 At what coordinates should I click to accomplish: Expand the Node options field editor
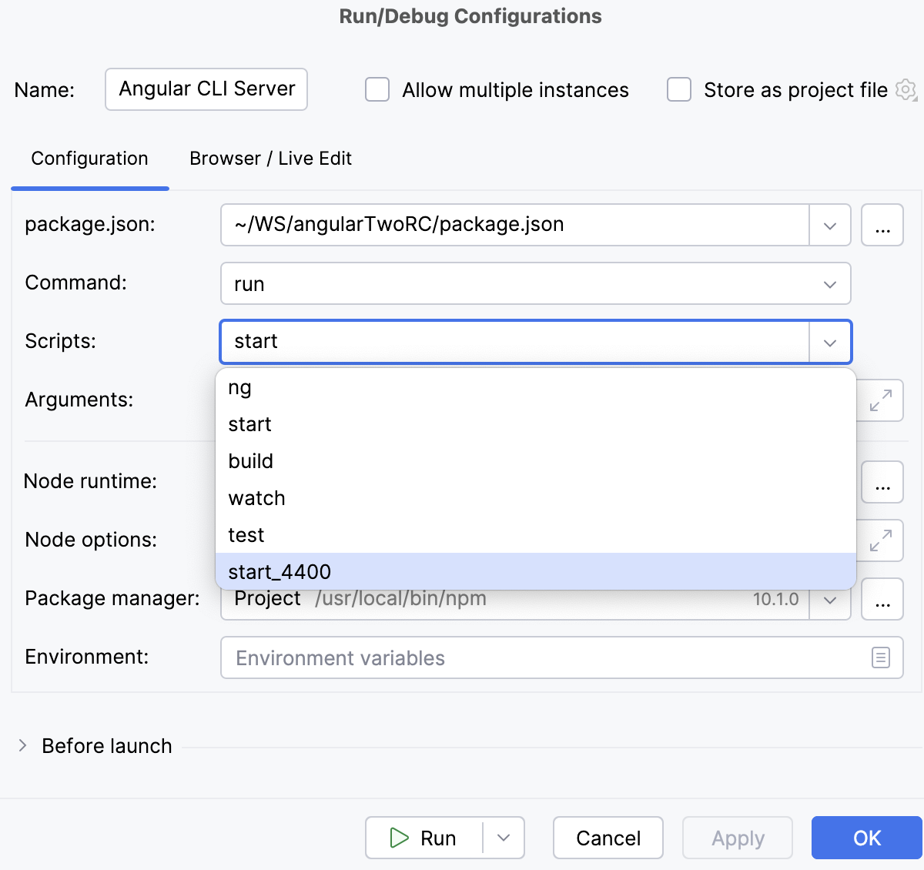click(882, 540)
